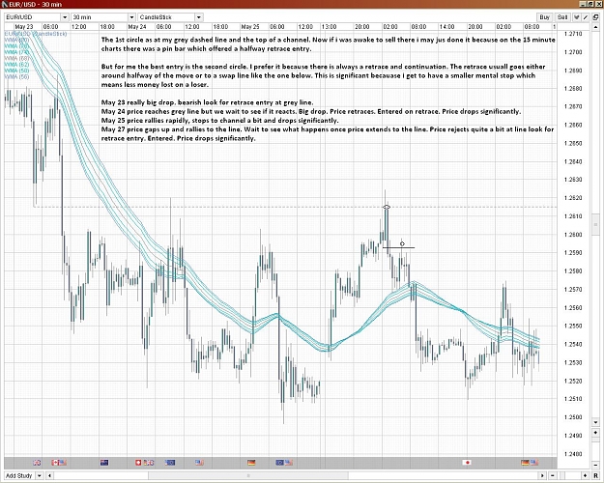
Task: Click the Japan flag news event icon
Action: click(467, 463)
